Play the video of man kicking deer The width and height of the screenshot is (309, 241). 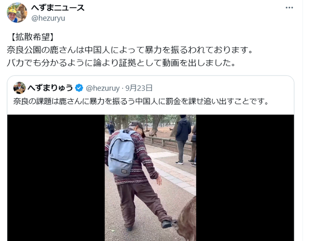pyautogui.click(x=150, y=178)
